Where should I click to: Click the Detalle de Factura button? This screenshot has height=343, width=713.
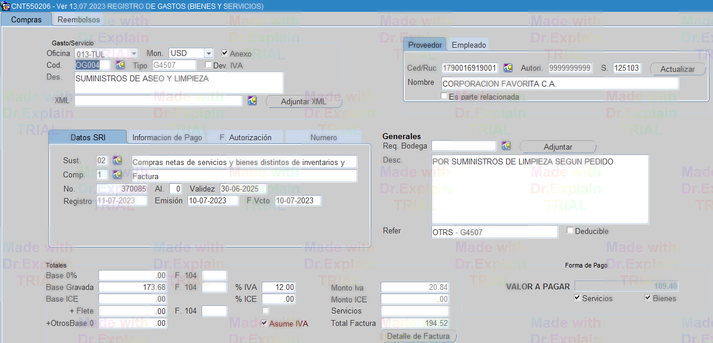tap(418, 337)
